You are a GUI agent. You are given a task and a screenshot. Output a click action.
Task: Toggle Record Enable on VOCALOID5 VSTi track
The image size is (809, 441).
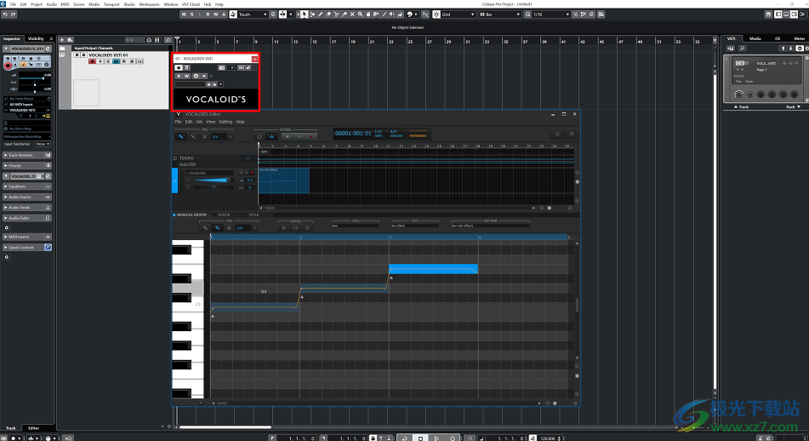tap(92, 61)
